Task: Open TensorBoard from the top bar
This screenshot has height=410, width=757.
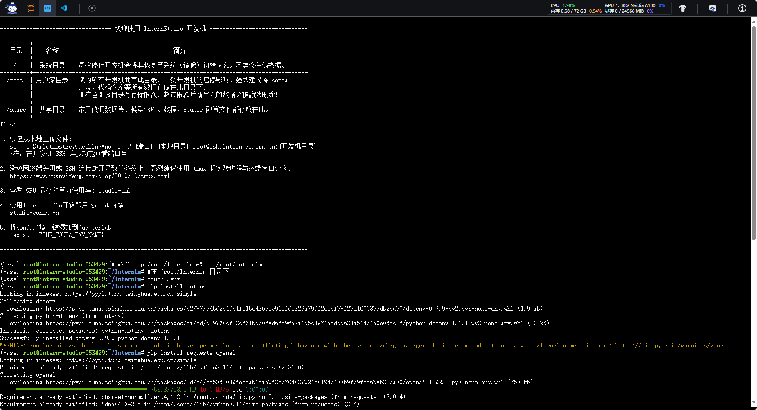Action: click(683, 8)
